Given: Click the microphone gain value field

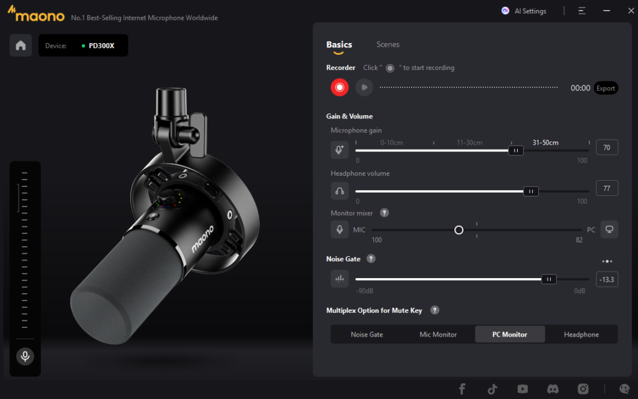Looking at the screenshot, I should [607, 147].
